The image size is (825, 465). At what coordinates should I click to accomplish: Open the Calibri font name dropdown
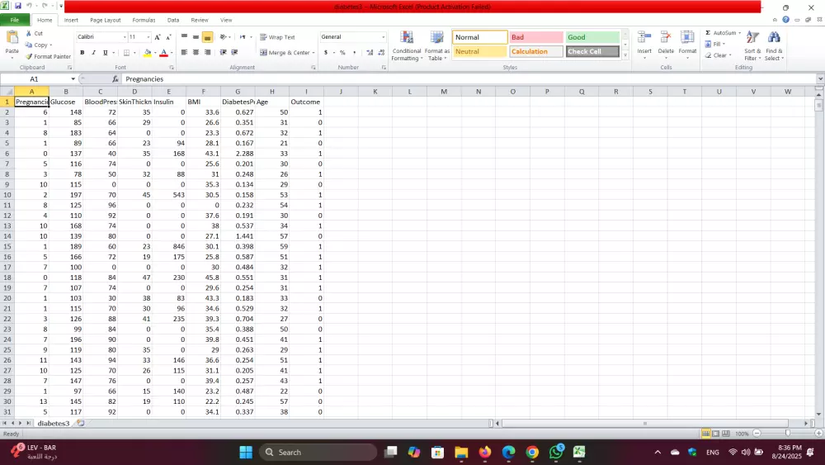tap(125, 37)
